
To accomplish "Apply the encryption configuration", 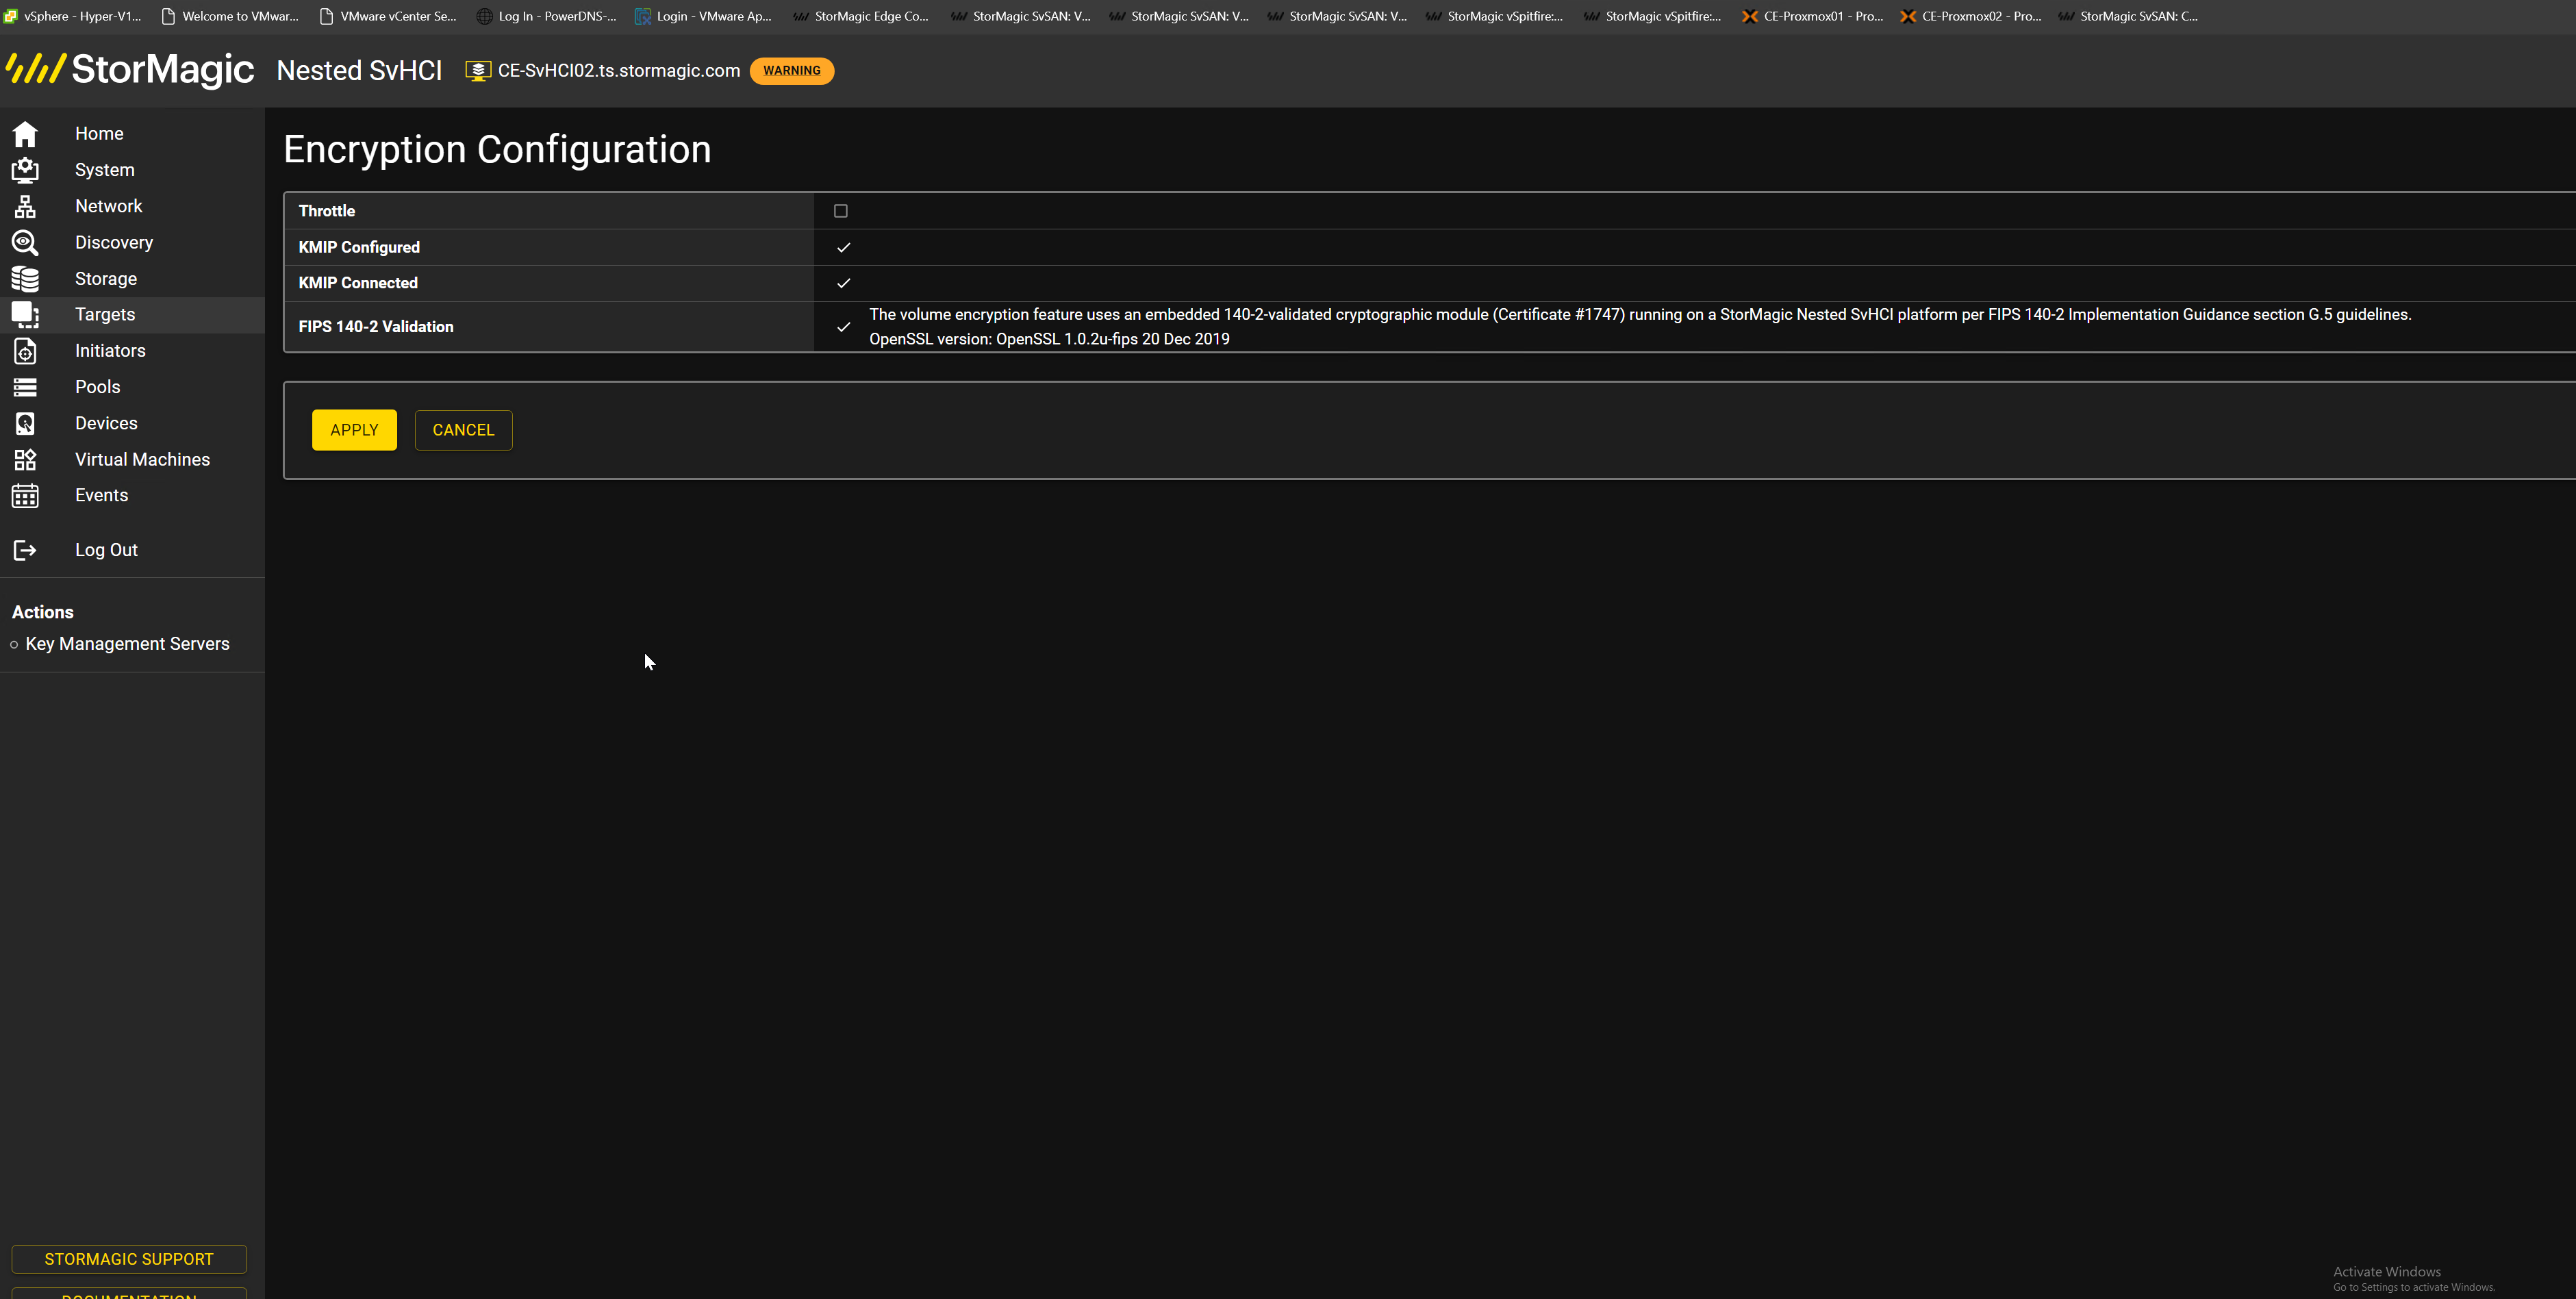I will click(x=354, y=430).
